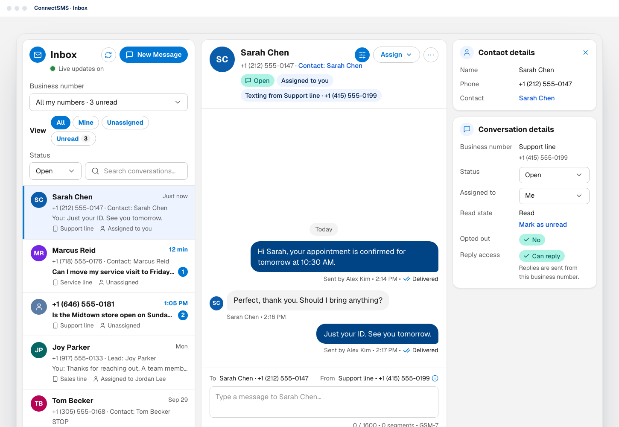Image resolution: width=619 pixels, height=427 pixels.
Task: Click the info icon beside Support line number
Action: 435,378
